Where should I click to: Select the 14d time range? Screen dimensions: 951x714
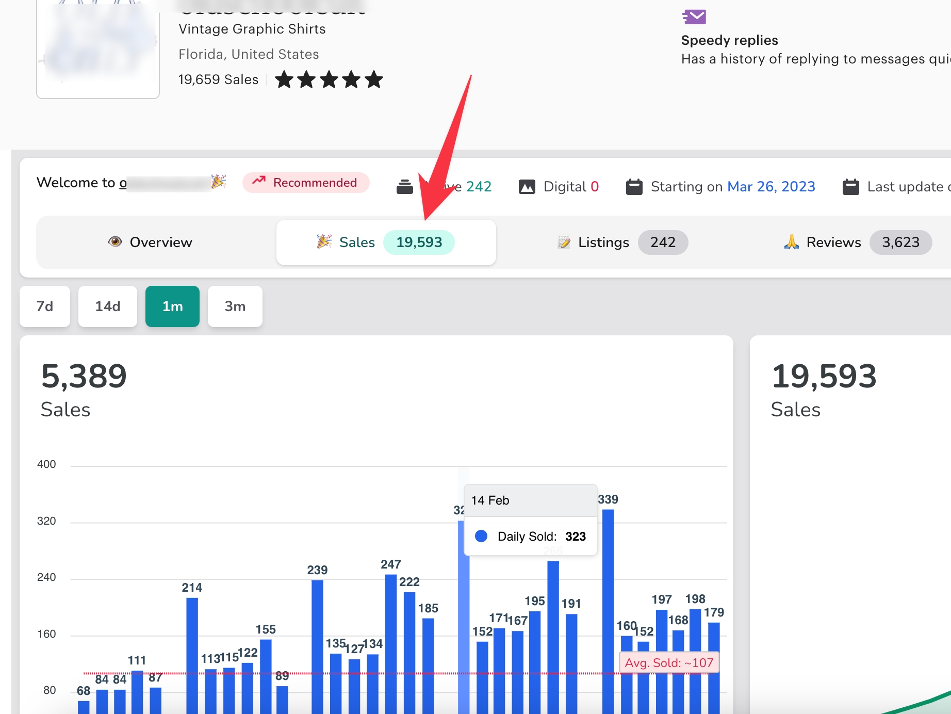(x=108, y=306)
